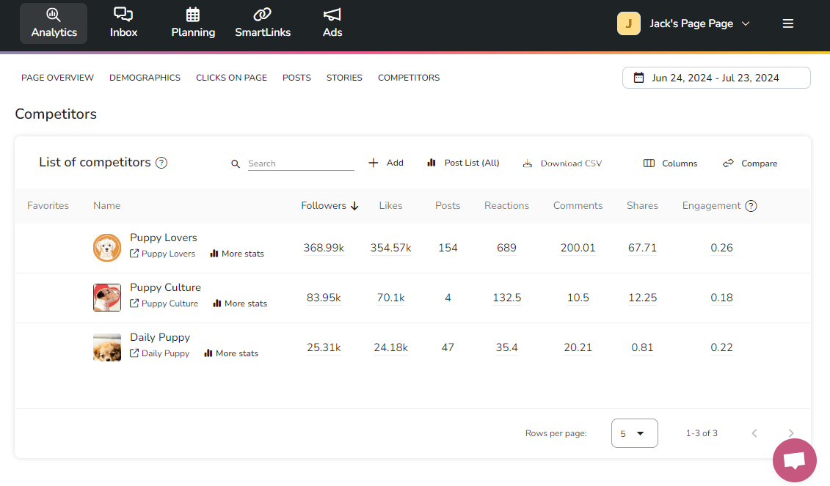Viewport: 830px width, 486px height.
Task: Open the hamburger menu
Action: [787, 23]
